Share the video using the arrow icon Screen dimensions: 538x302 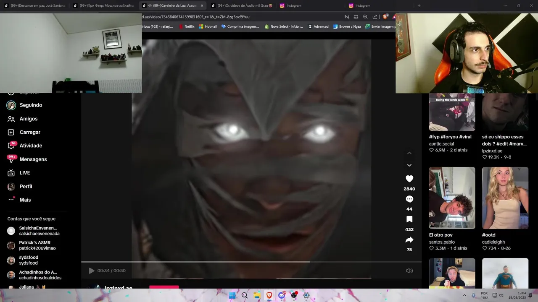click(409, 240)
